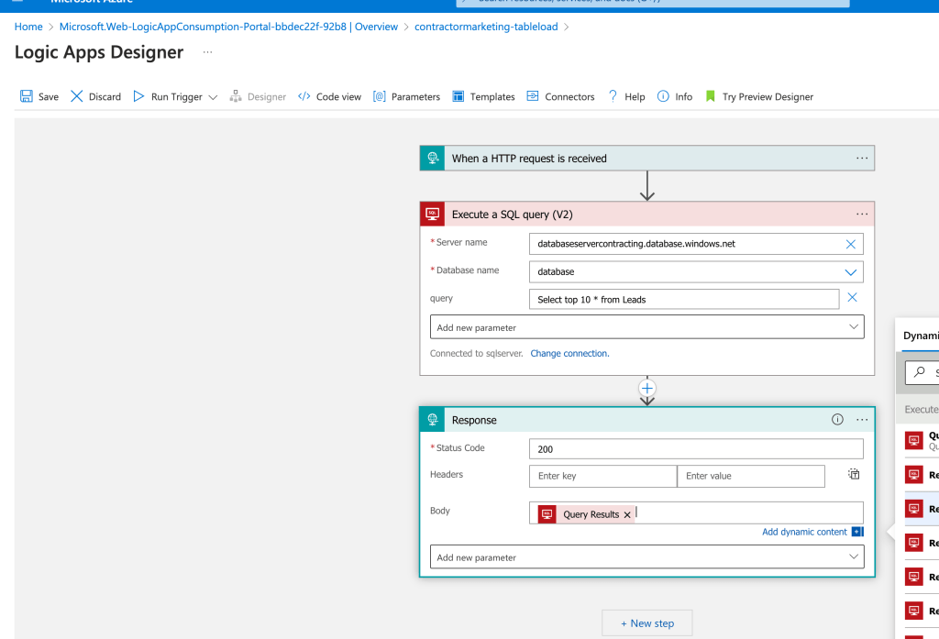Open Response Add new parameter dropdown

coord(646,557)
